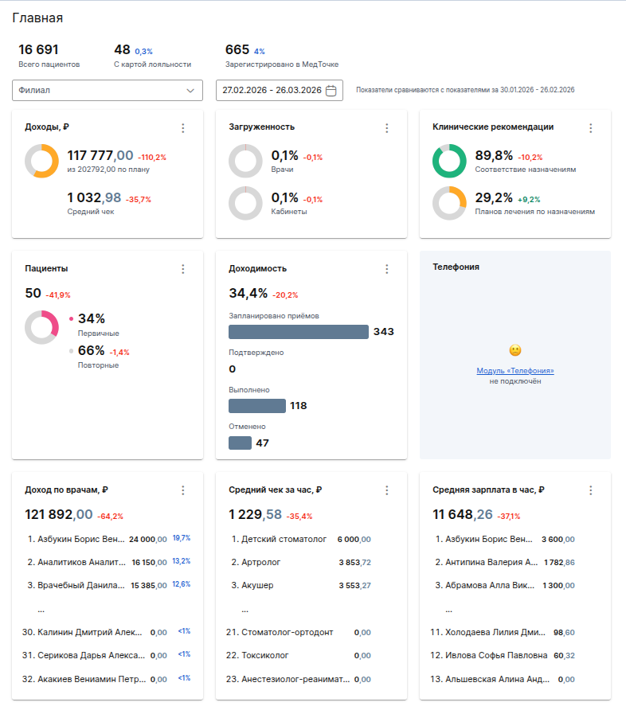Expand the Филиал dropdown
The width and height of the screenshot is (626, 710).
(108, 91)
